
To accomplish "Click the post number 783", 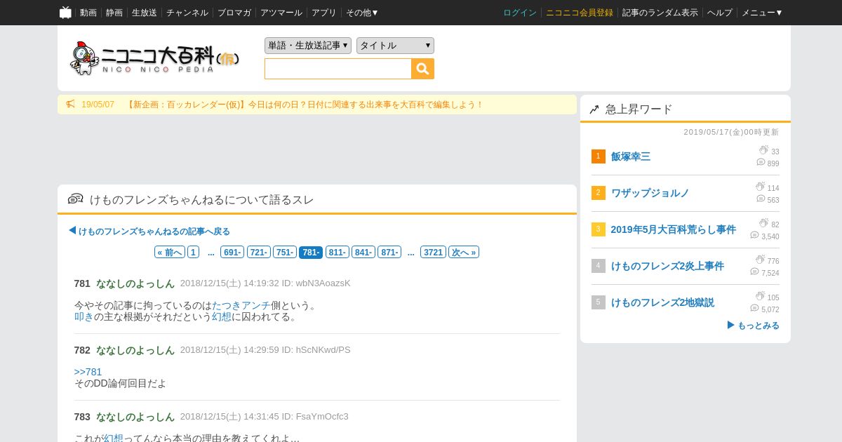I will [x=82, y=417].
